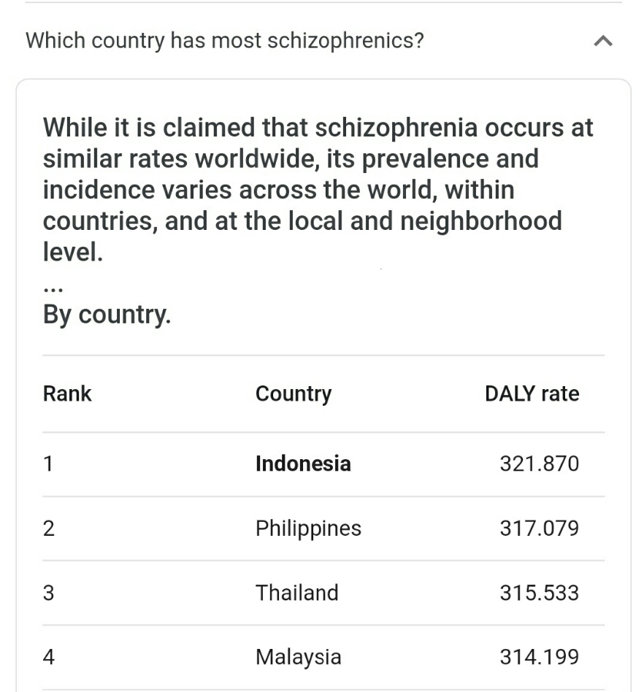Click the 317.079 DALY value
636x692 pixels.
540,528
